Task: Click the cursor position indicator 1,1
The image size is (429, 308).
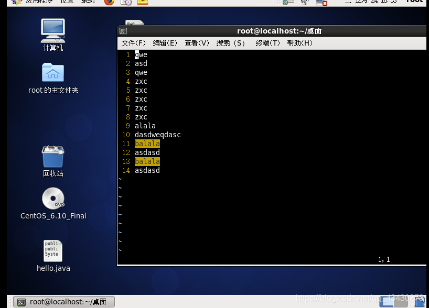Action: coord(384,260)
